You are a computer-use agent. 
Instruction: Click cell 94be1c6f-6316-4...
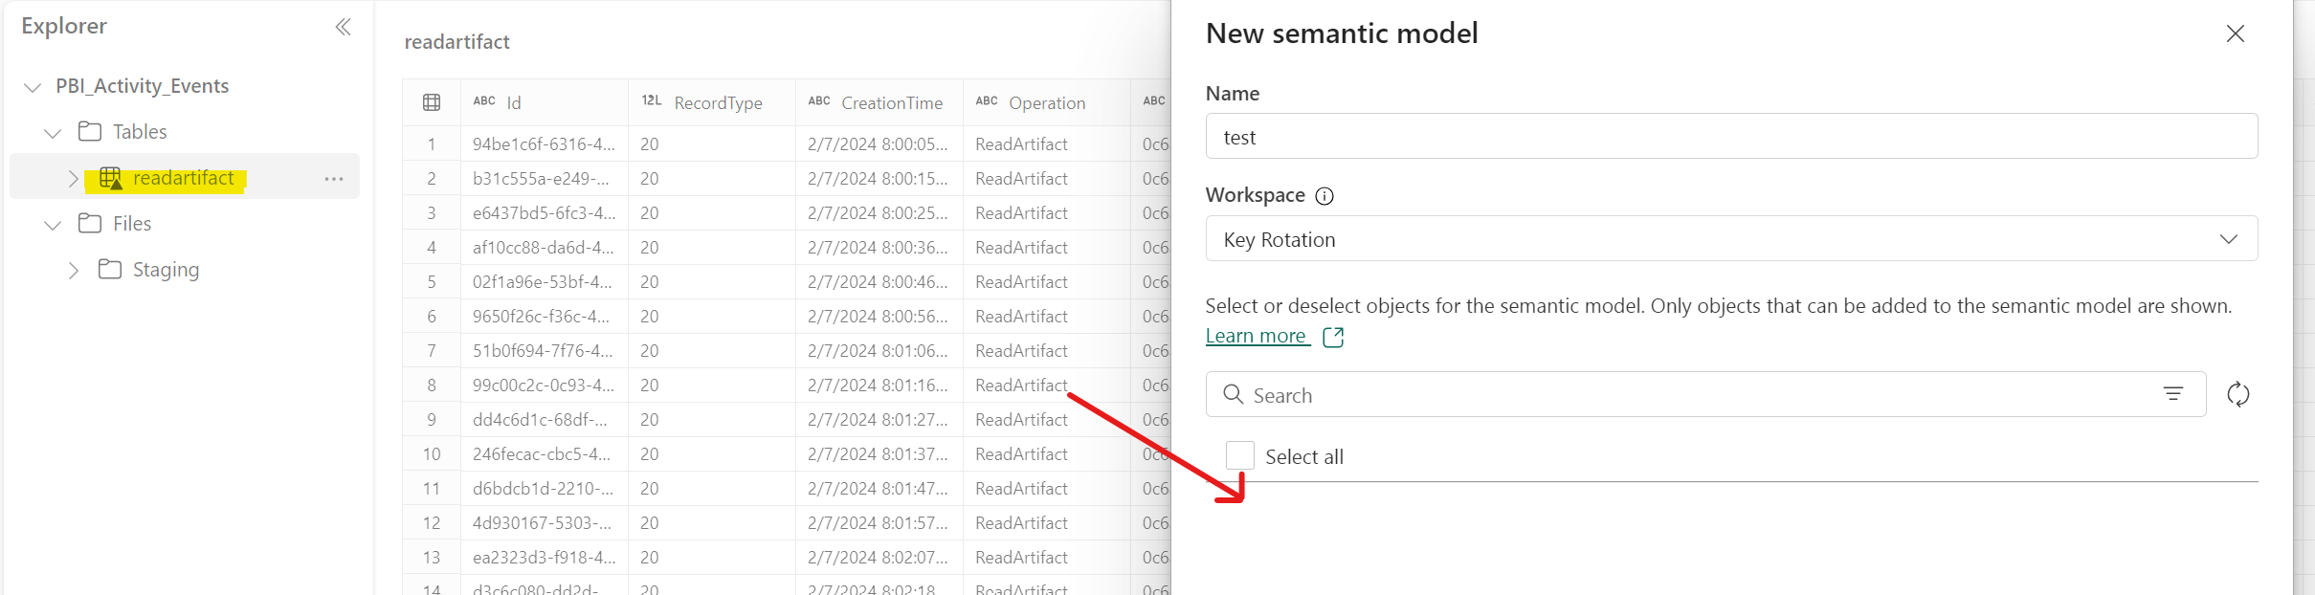pos(544,144)
